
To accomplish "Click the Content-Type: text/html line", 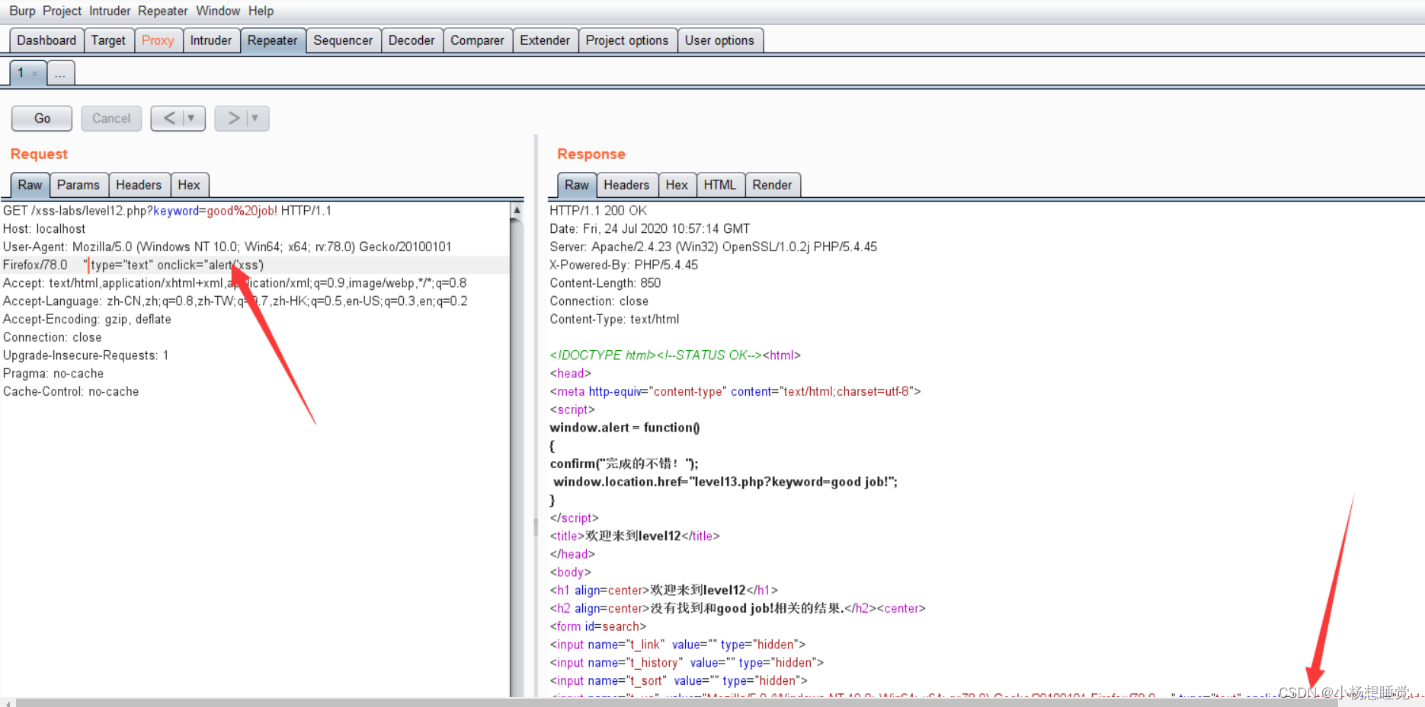I will tap(614, 320).
